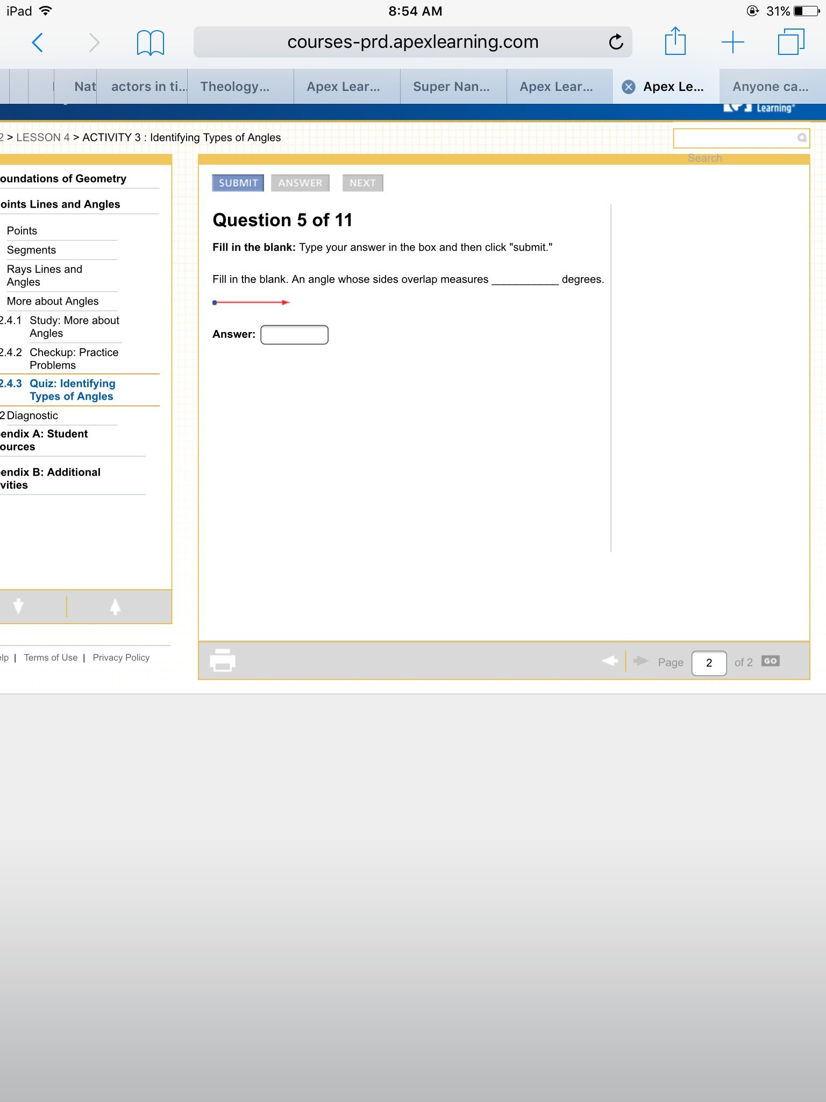Go to previous page with left arrow
This screenshot has height=1102, width=826.
click(x=610, y=661)
